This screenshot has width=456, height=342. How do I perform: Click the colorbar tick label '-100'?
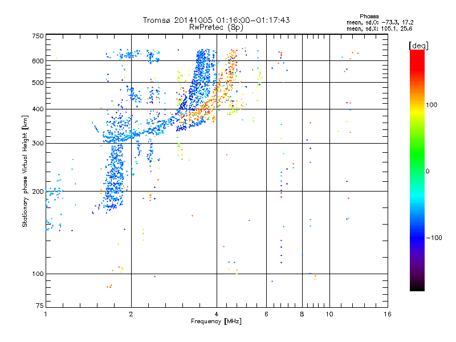(434, 238)
